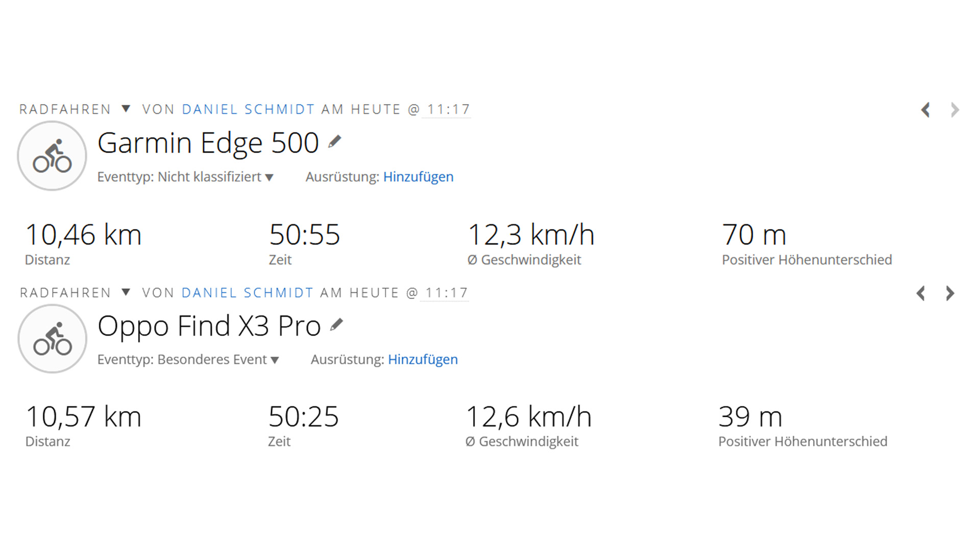Open the Radfahren activity type dropdown for Oppo activity

coord(126,292)
